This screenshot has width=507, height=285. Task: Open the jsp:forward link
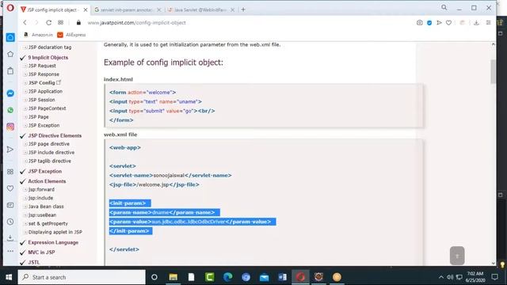pos(41,189)
